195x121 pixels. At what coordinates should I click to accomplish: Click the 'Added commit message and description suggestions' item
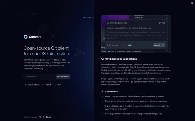tap(134, 96)
